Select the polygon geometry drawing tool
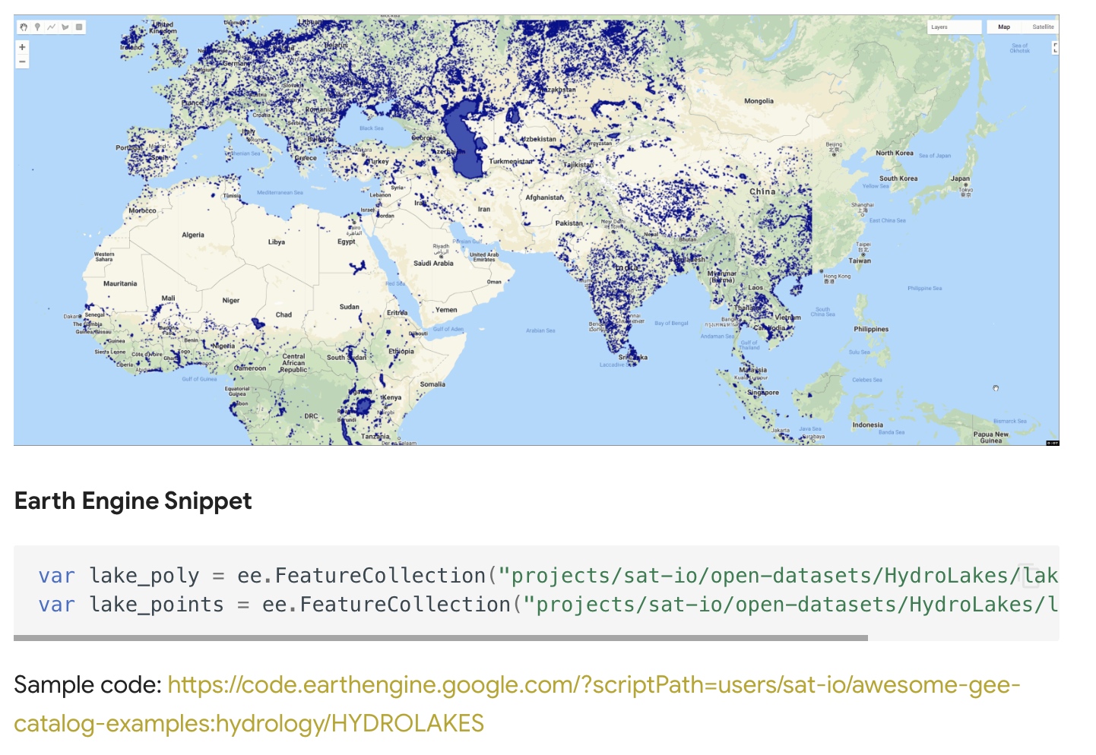The image size is (1096, 755). 65,27
